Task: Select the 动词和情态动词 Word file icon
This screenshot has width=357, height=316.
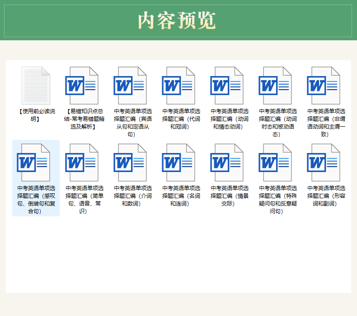Action: [x=227, y=86]
